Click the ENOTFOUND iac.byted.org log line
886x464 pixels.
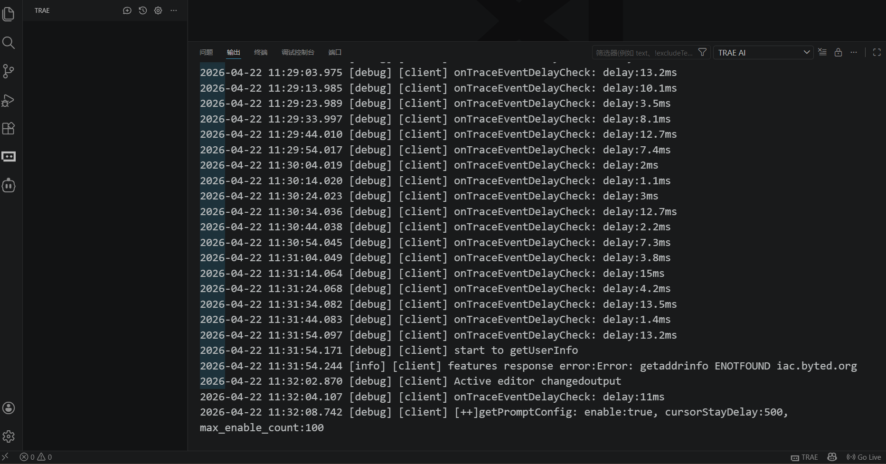coord(528,366)
